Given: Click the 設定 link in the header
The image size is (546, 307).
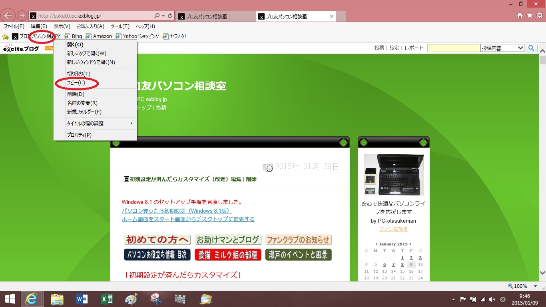Looking at the screenshot, I should (x=394, y=48).
